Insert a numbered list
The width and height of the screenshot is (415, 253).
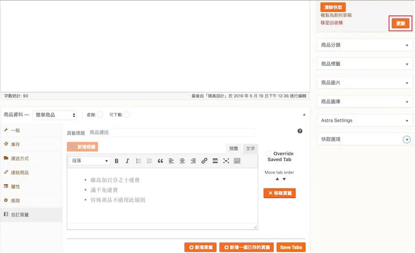(149, 161)
